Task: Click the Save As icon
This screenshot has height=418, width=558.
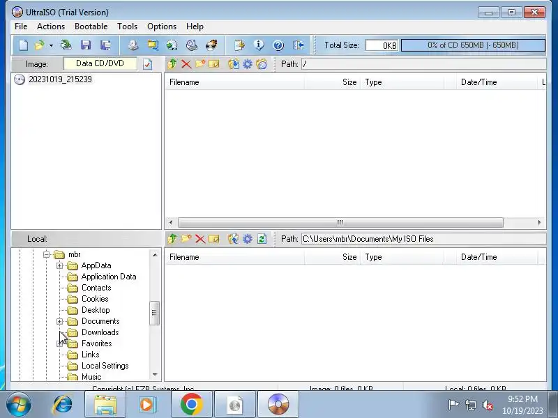Action: [x=105, y=45]
